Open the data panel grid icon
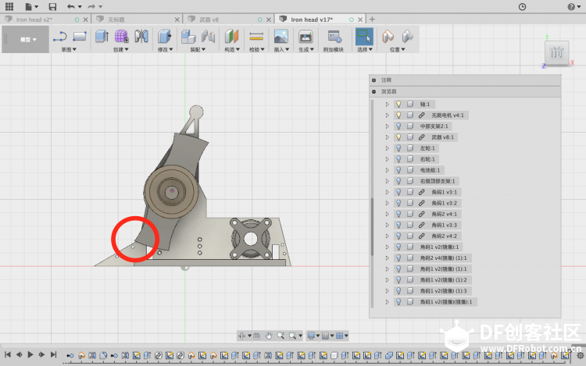Image resolution: width=586 pixels, height=366 pixels. [9, 6]
